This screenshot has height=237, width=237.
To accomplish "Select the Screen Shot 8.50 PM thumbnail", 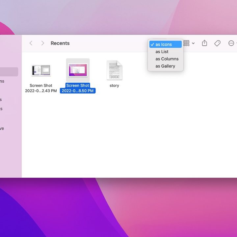I will tap(78, 70).
